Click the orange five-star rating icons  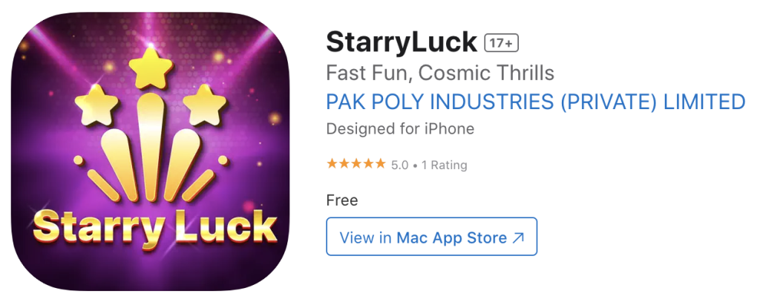tap(356, 164)
